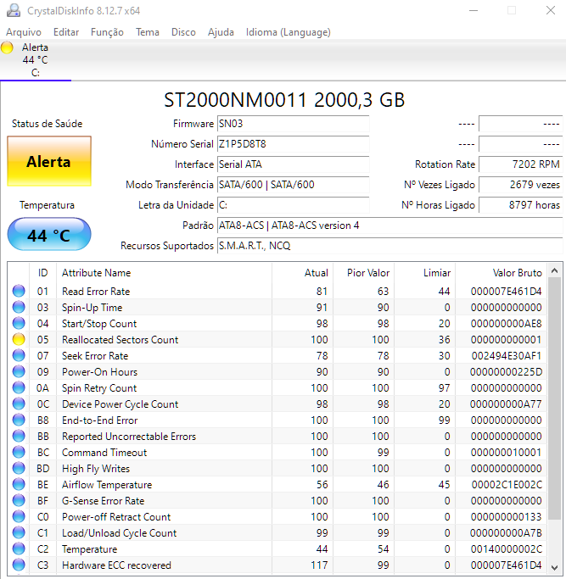Open the Função menu
Image resolution: width=566 pixels, height=579 pixels.
coord(107,32)
